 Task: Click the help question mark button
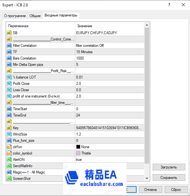coord(169,4)
